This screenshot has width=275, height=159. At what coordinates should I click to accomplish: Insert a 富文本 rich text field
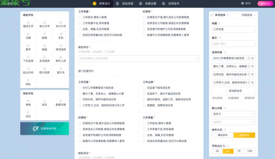pos(61,71)
